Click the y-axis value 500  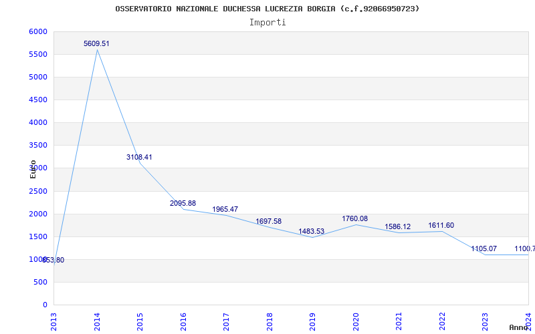(x=41, y=282)
